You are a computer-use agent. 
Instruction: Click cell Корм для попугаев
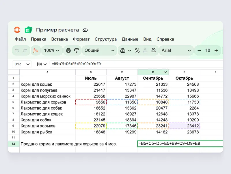tap(47, 90)
